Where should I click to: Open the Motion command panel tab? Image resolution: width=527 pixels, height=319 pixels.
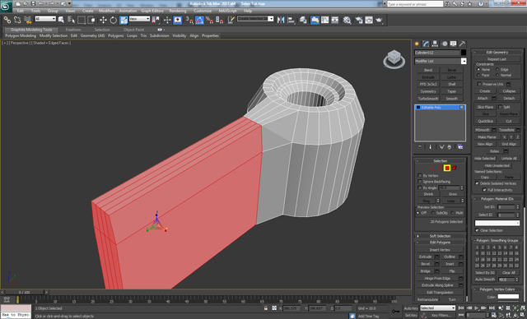pos(445,44)
